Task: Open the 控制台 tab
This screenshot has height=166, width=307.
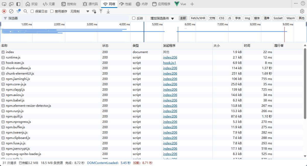Action: click(x=69, y=4)
